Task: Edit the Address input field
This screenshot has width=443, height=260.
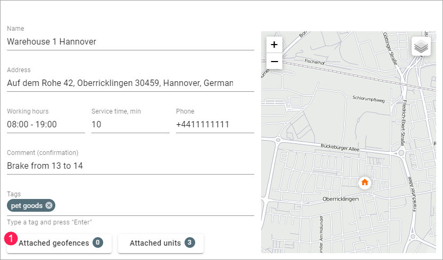Action: pos(130,83)
